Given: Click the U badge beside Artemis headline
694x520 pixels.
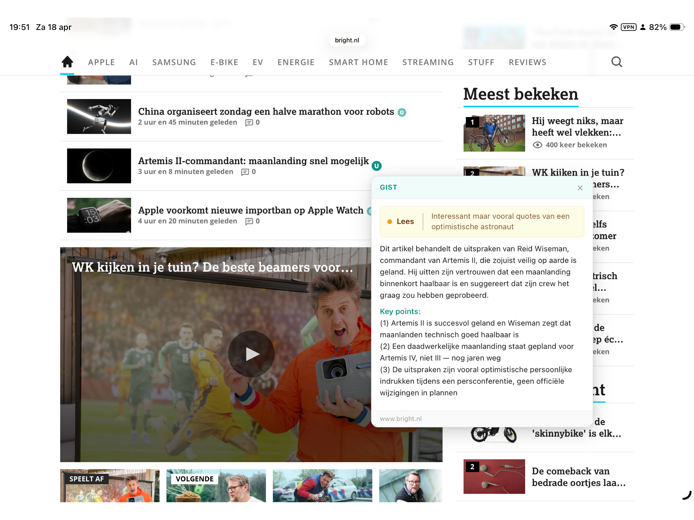Looking at the screenshot, I should coord(376,166).
